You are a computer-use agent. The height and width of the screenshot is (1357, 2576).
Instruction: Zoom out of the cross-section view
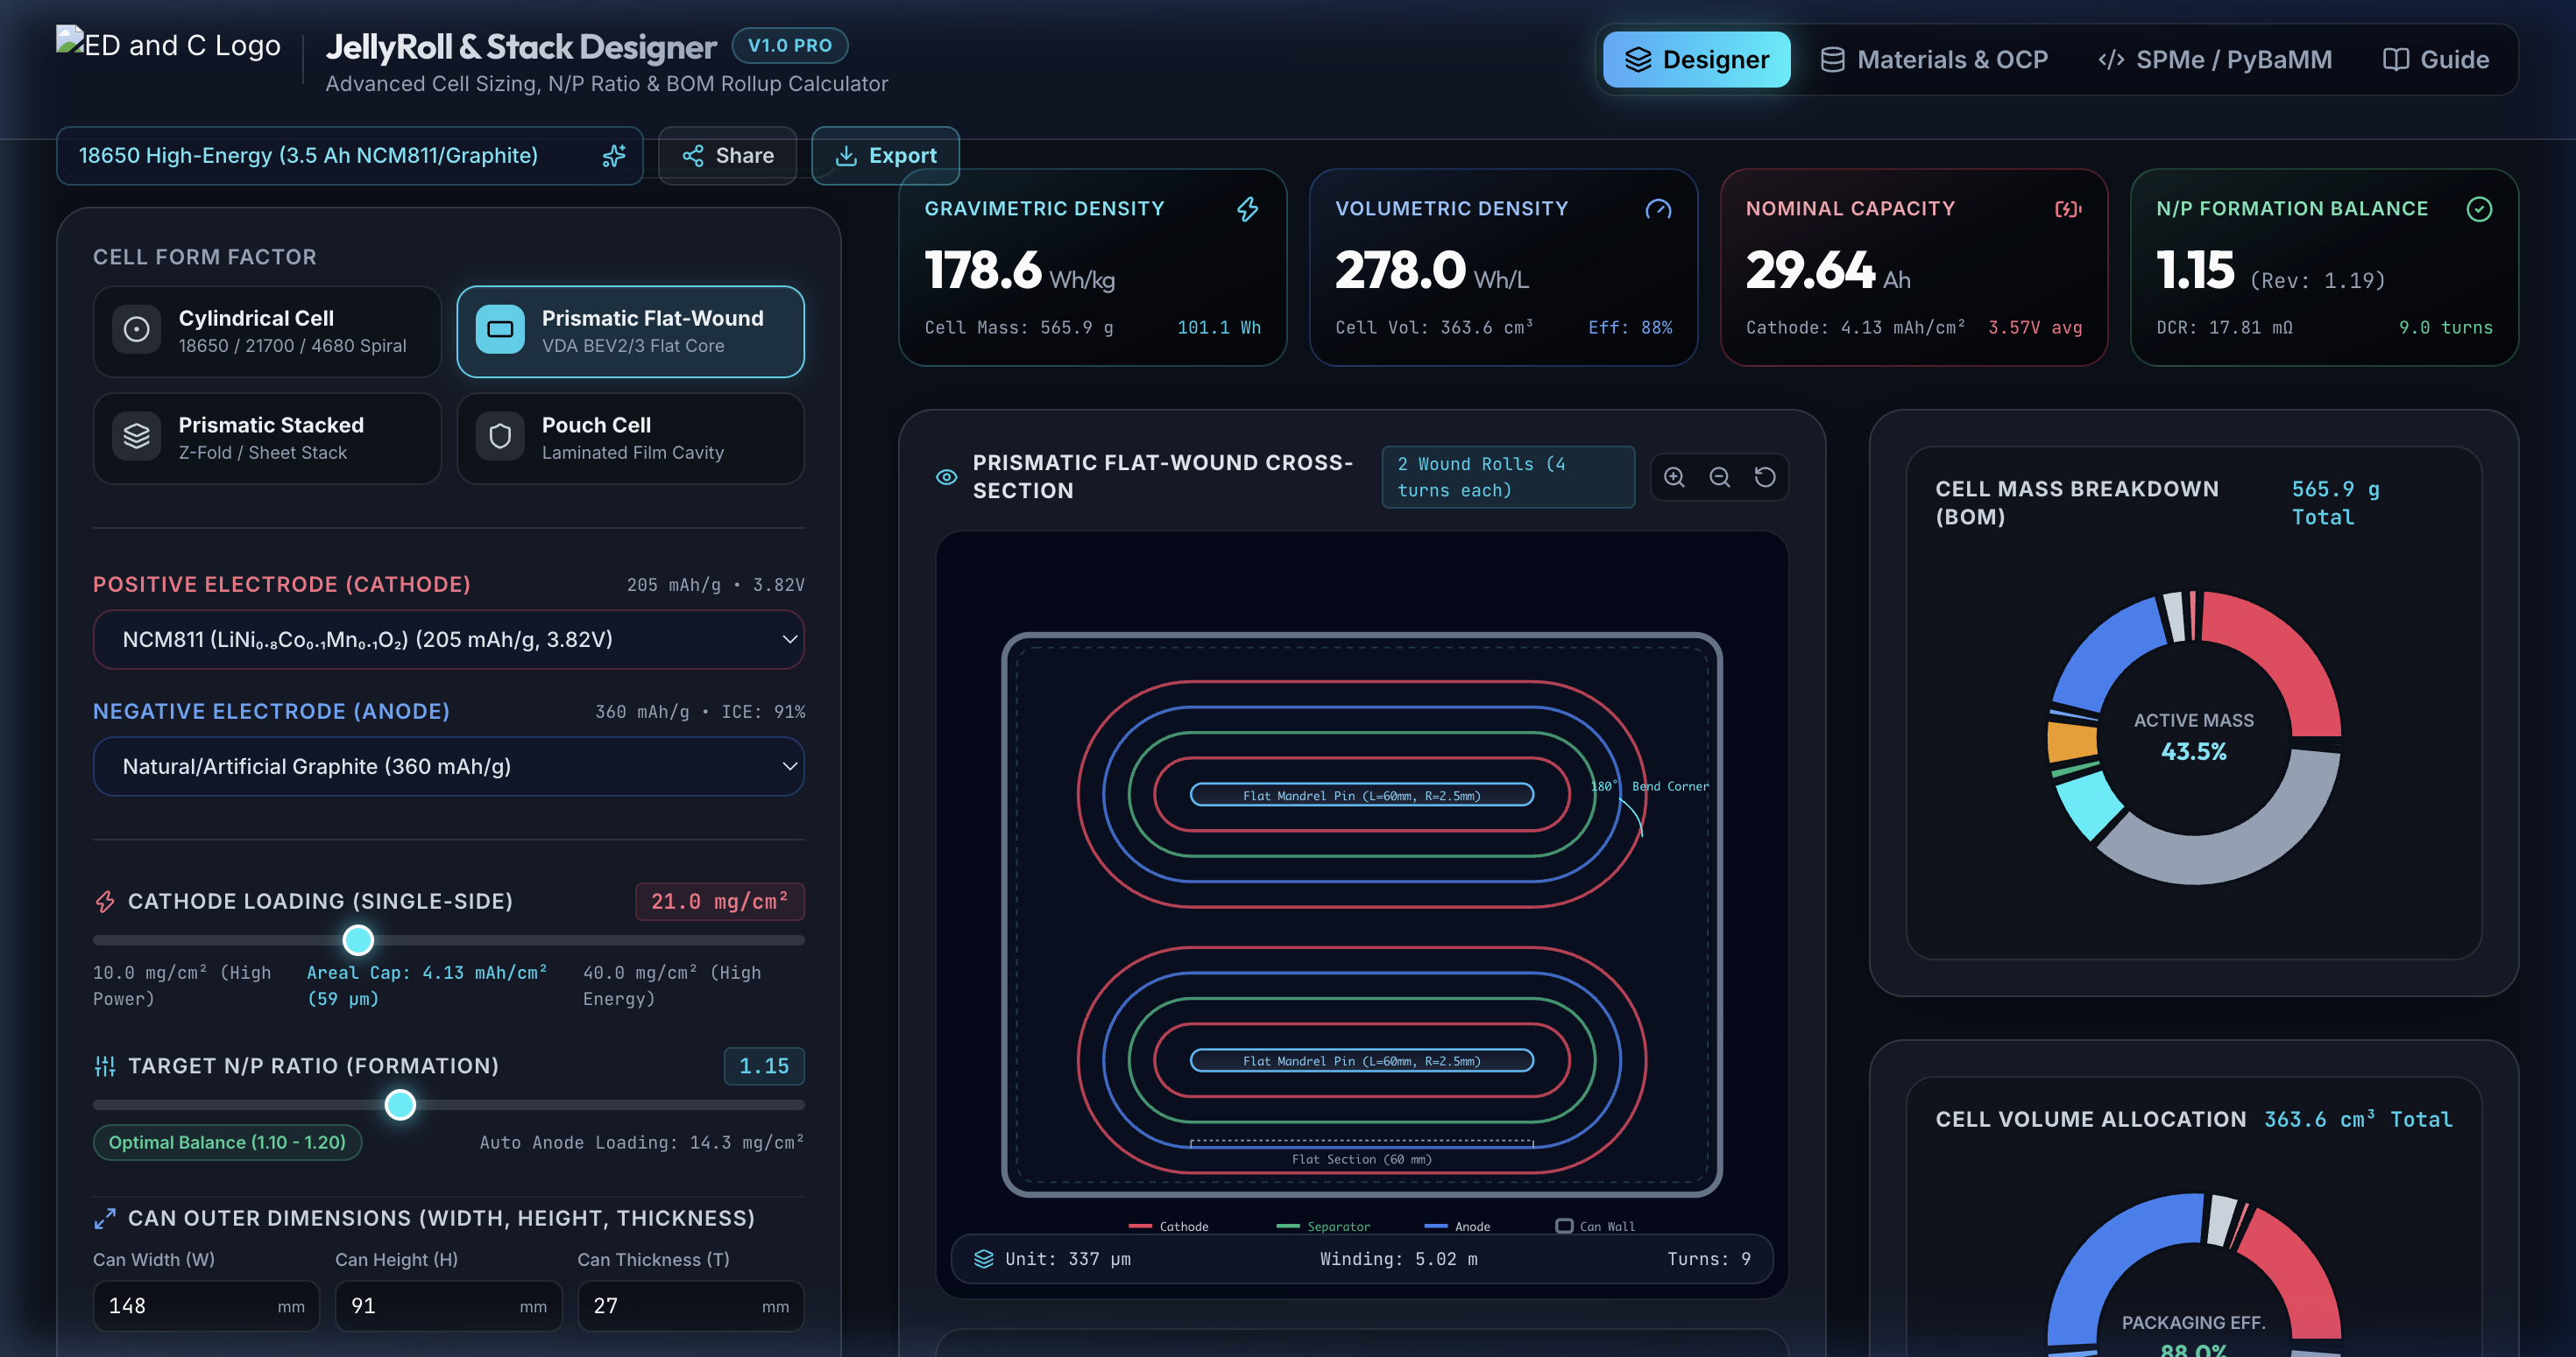click(1719, 476)
